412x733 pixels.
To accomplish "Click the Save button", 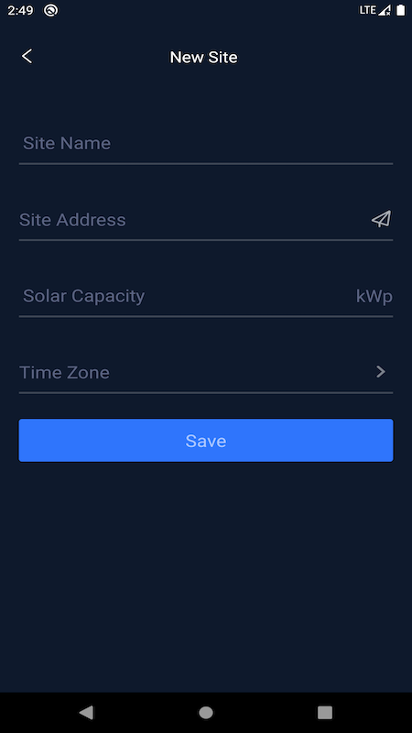I will 206,441.
